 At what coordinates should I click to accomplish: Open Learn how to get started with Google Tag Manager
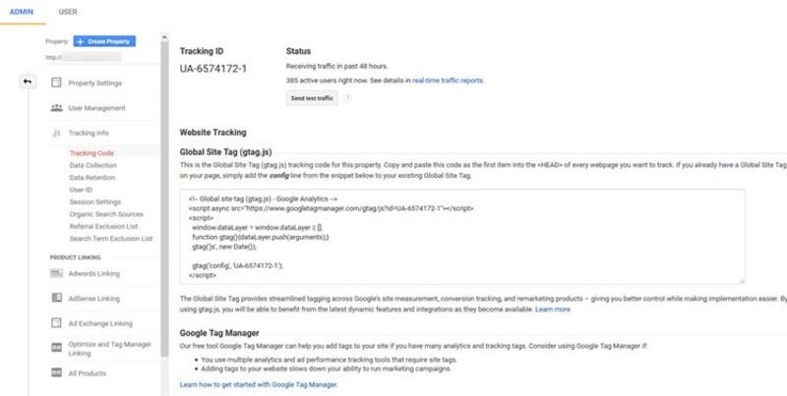click(x=259, y=384)
